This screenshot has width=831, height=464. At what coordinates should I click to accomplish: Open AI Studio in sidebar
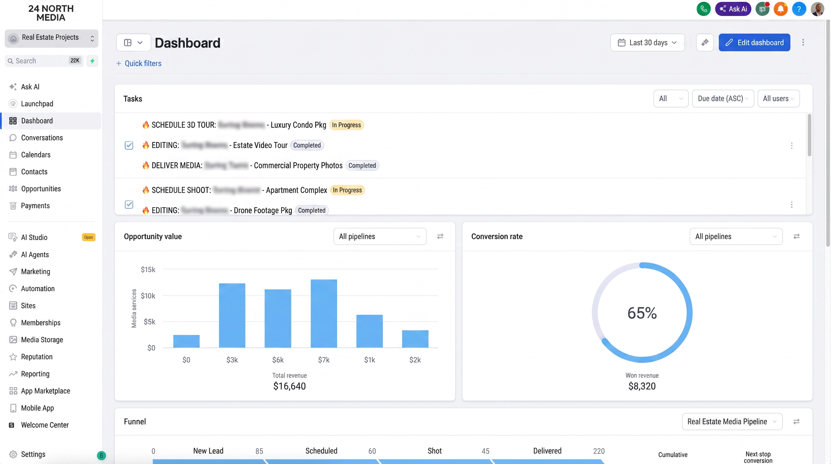click(52, 237)
